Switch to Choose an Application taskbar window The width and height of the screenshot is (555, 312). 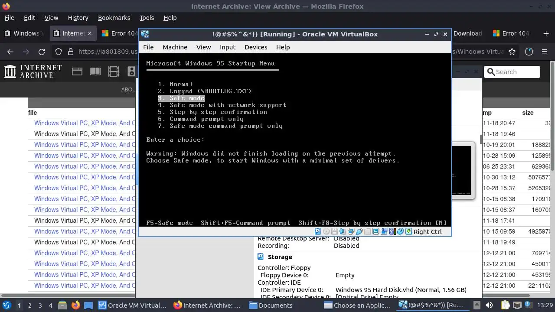[x=358, y=305]
